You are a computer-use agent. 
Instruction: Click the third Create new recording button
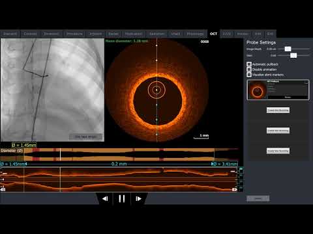[x=278, y=151]
